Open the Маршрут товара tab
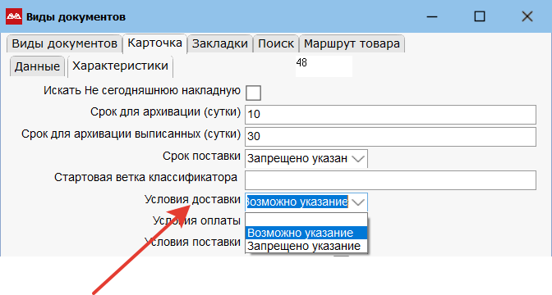Screen dimensions: 552x295 (x=352, y=44)
